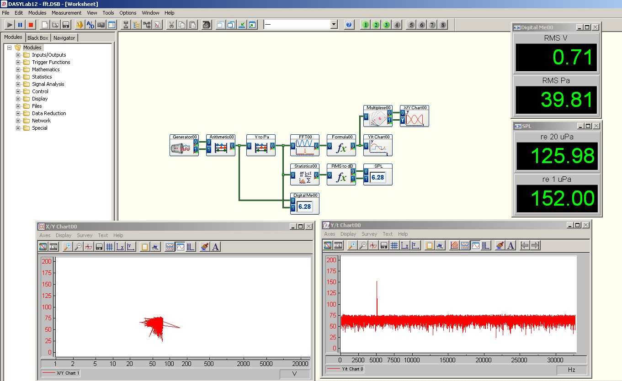The height and width of the screenshot is (381, 622).
Task: Toggle window layout button 8
Action: (x=442, y=25)
